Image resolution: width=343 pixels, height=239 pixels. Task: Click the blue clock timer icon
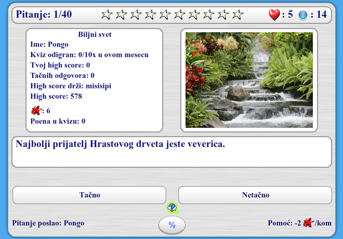(x=303, y=15)
